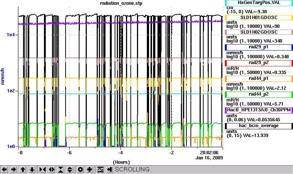
Task: Pan the plot left with the left arrow
Action: coord(4,170)
